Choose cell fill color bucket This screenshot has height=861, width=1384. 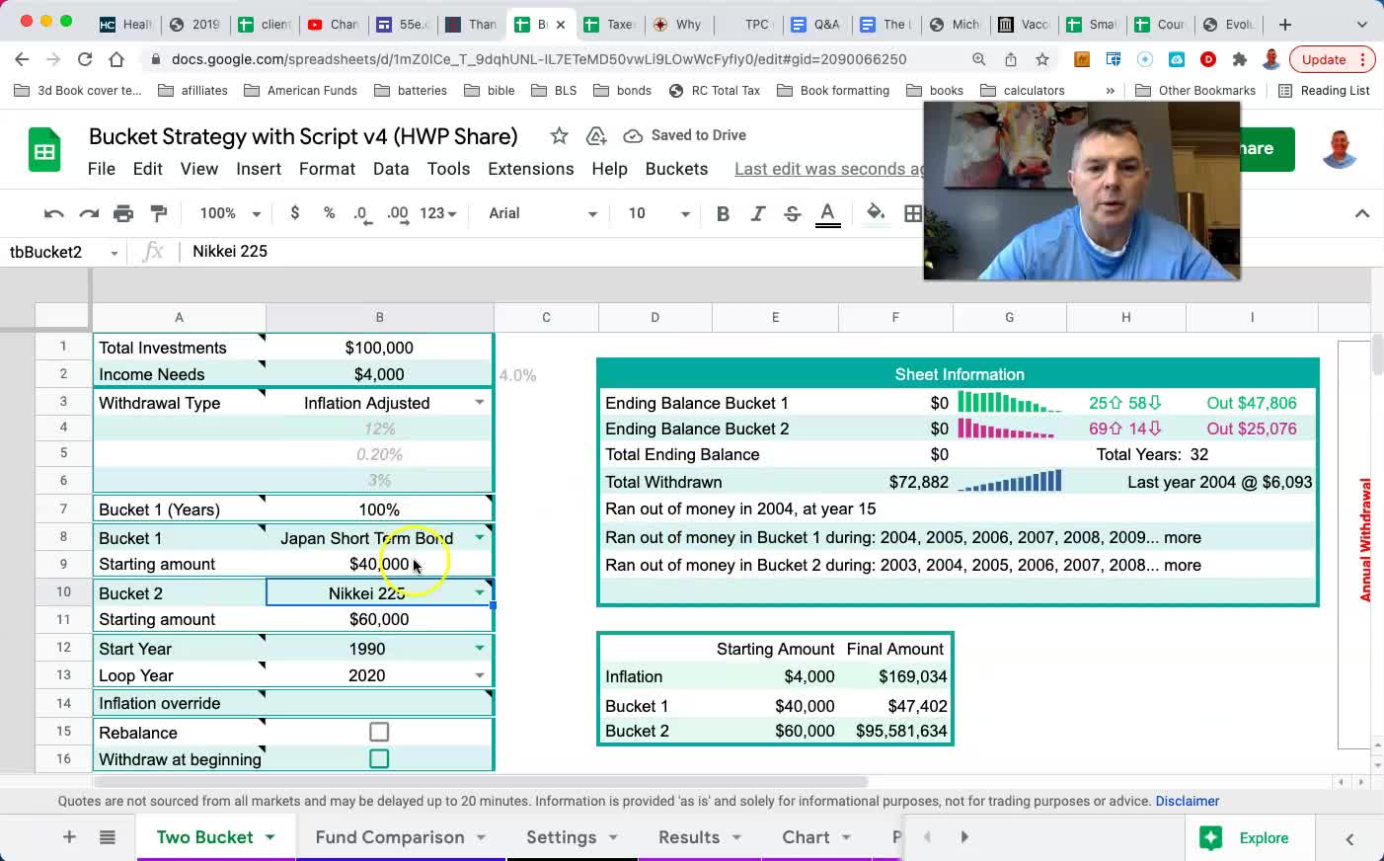click(875, 213)
